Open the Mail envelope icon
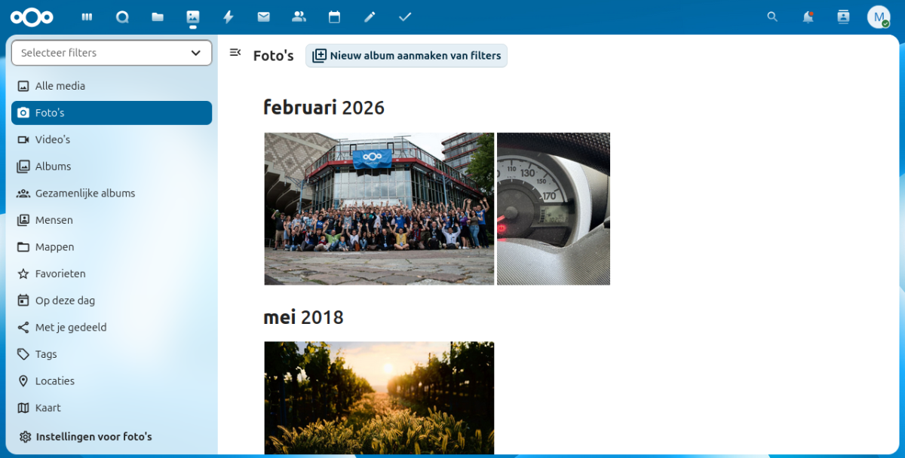 point(263,17)
